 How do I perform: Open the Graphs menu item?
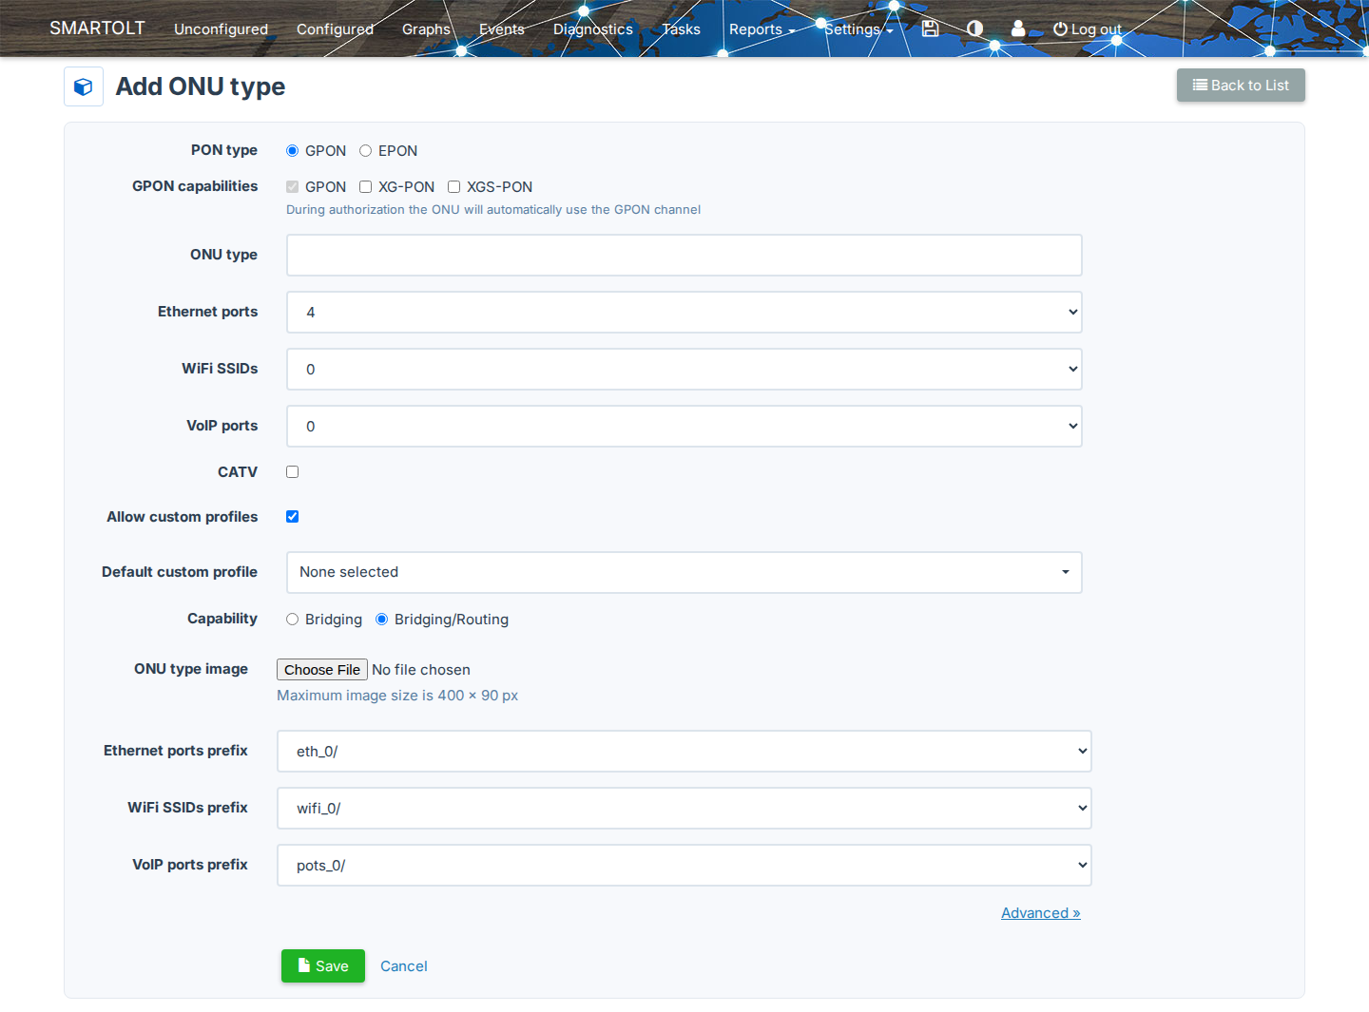426,29
